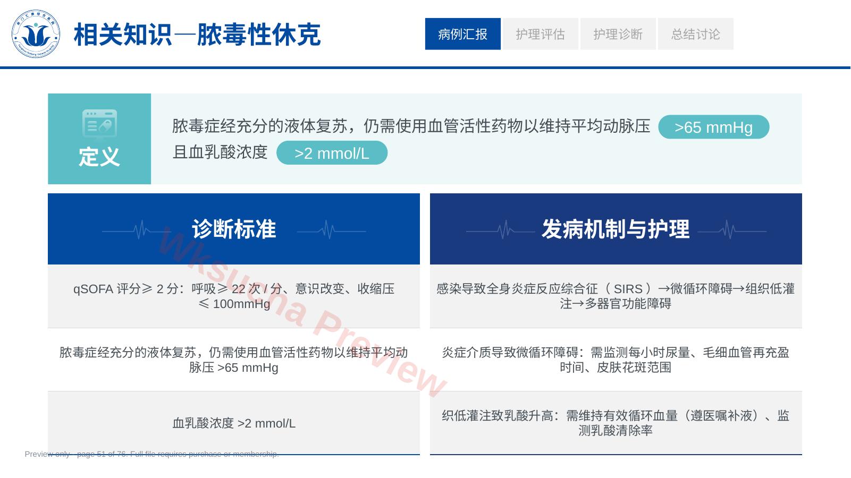The height and width of the screenshot is (478, 851).
Task: Click the >2 mmol/L pill badge
Action: coord(332,153)
